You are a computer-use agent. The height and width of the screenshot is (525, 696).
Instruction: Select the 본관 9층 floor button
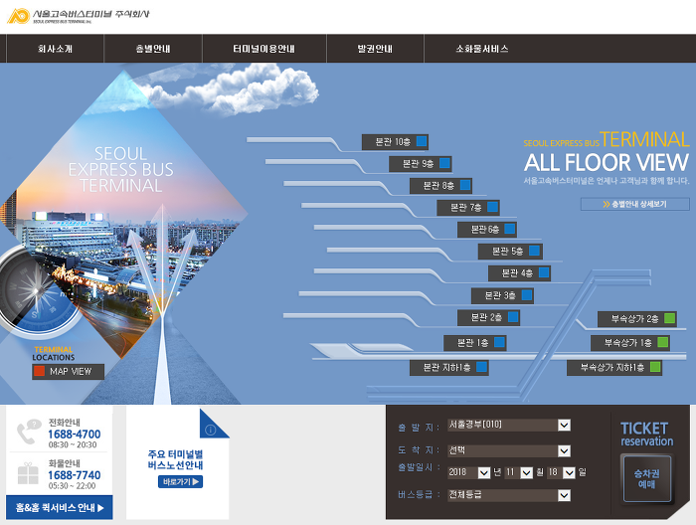(421, 164)
